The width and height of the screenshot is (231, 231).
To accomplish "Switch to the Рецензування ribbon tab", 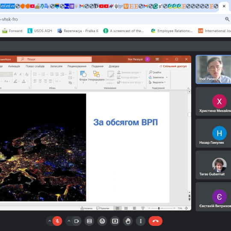I will click(x=77, y=66).
